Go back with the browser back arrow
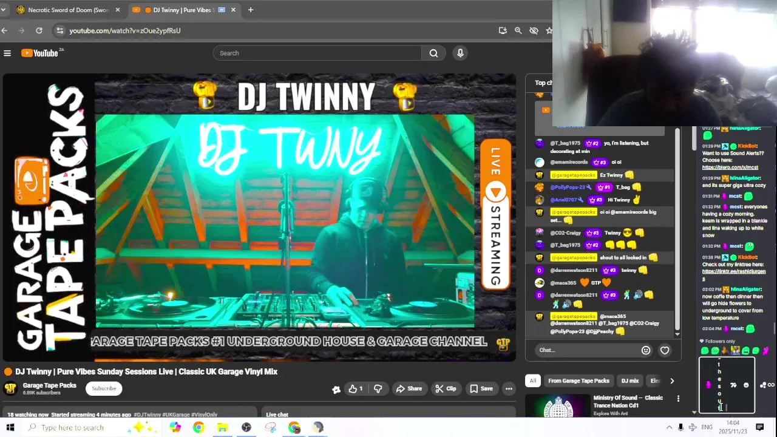Screen dimensions: 777x437 click(5, 30)
